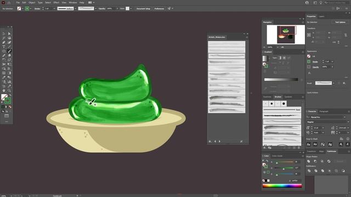
Task: Select the Hand tool
Action: pyautogui.click(x=4, y=90)
